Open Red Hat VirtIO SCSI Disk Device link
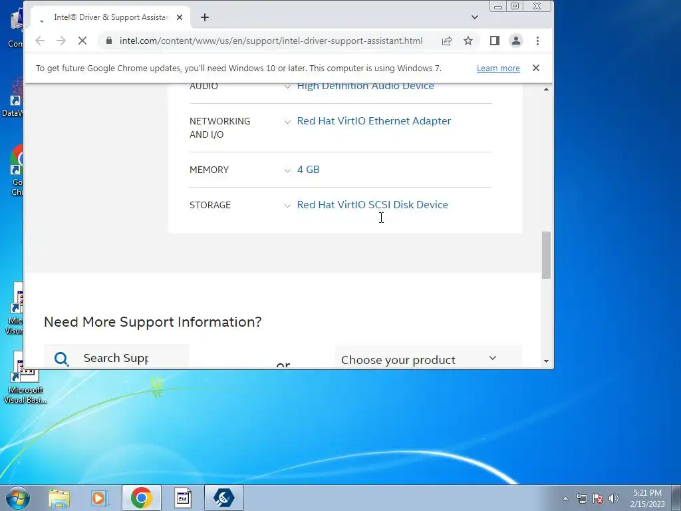 pos(372,205)
